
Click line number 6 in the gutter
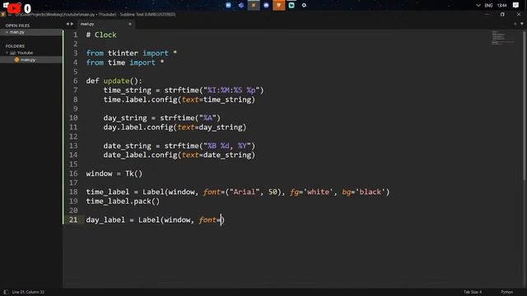(x=75, y=81)
